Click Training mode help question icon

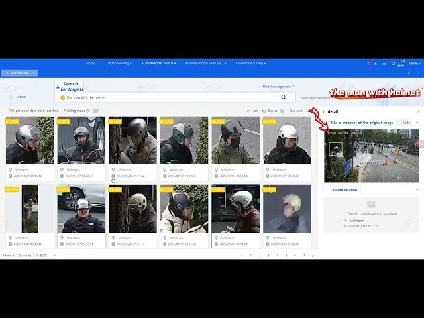pyautogui.click(x=87, y=111)
